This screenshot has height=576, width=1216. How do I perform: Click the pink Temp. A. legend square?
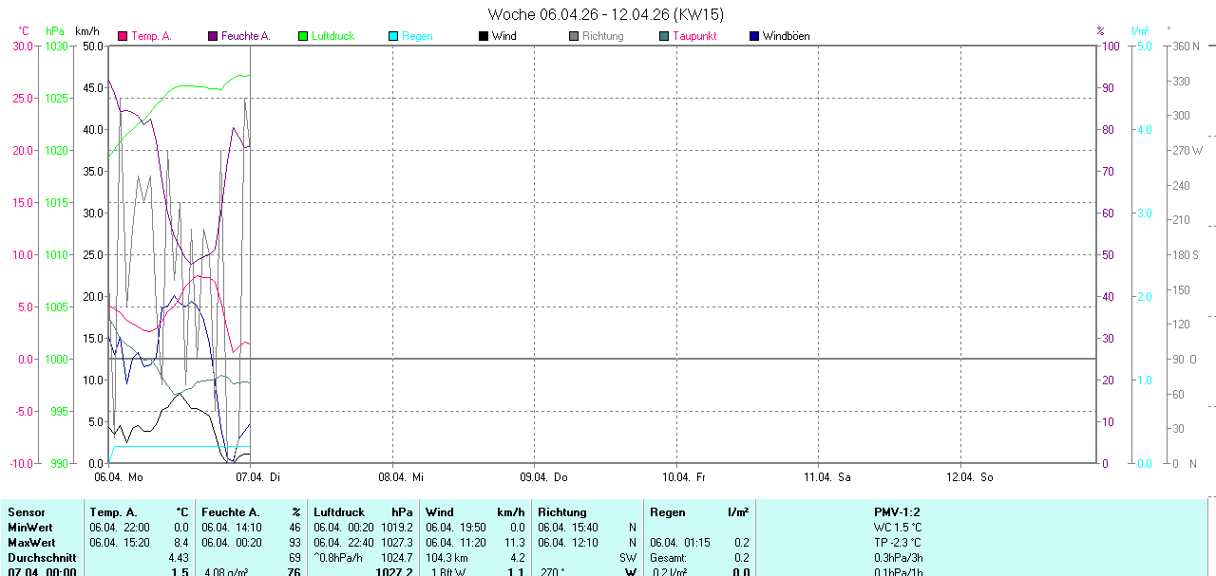[x=123, y=36]
